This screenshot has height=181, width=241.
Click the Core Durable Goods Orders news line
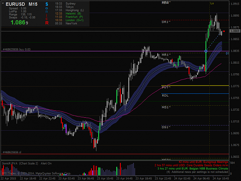191,165
